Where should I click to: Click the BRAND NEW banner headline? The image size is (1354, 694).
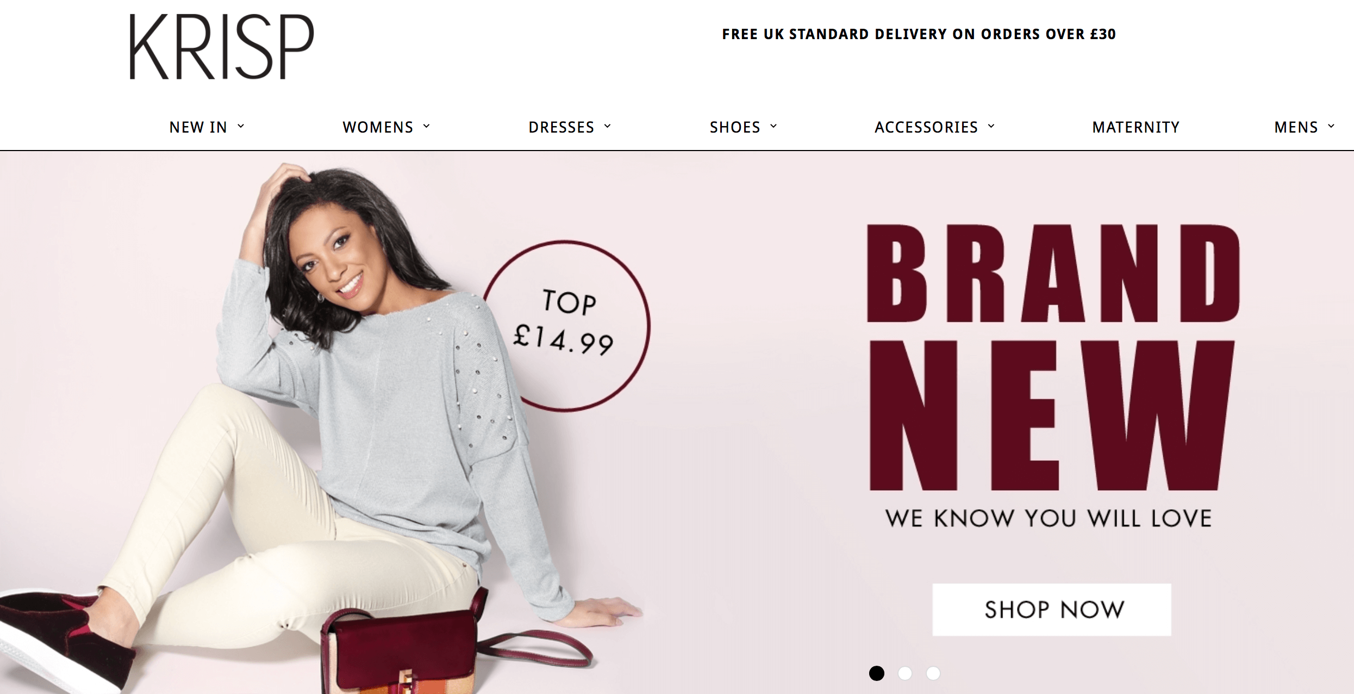(x=1053, y=358)
